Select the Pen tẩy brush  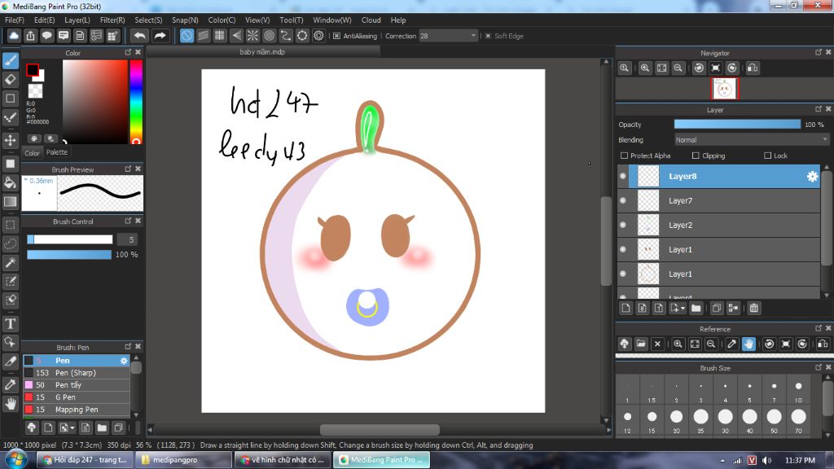click(76, 385)
